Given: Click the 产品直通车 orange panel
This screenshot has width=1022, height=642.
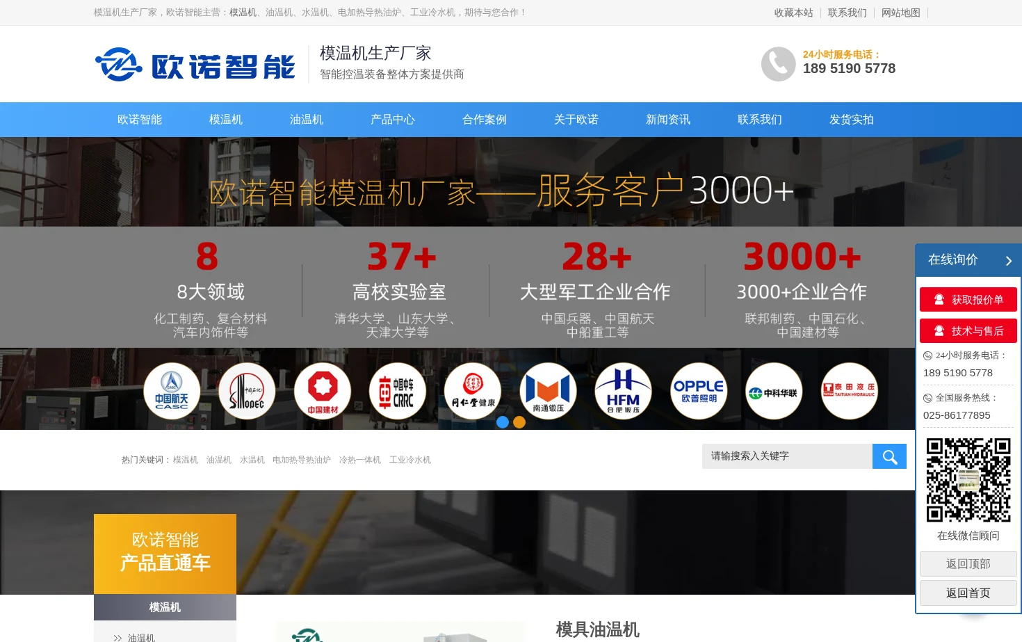Looking at the screenshot, I should pyautogui.click(x=165, y=554).
